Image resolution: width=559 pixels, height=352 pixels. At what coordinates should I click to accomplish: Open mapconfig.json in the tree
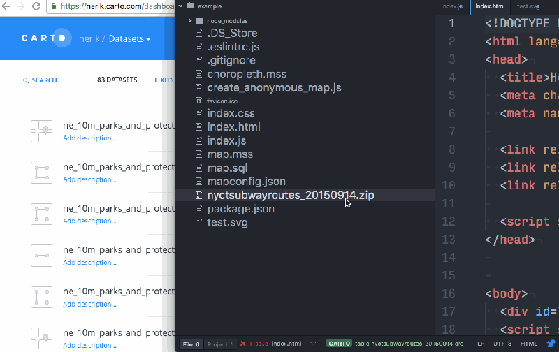coord(247,182)
